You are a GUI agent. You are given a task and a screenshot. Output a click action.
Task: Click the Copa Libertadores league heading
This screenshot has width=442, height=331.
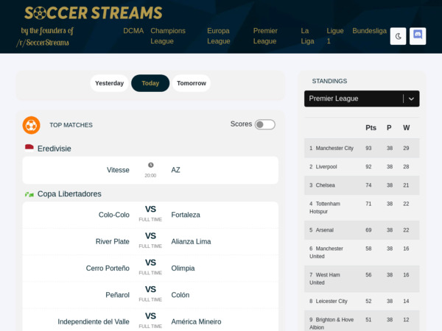click(69, 194)
